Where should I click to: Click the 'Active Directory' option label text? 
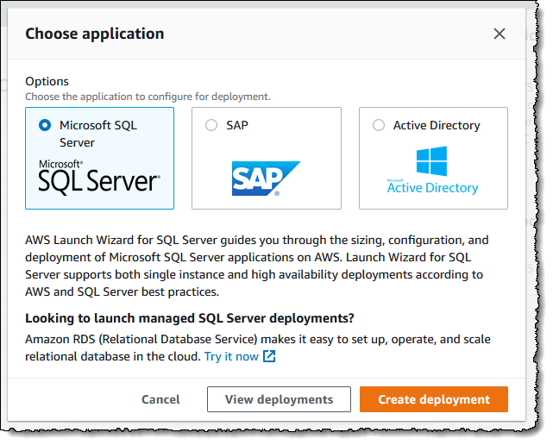click(437, 125)
